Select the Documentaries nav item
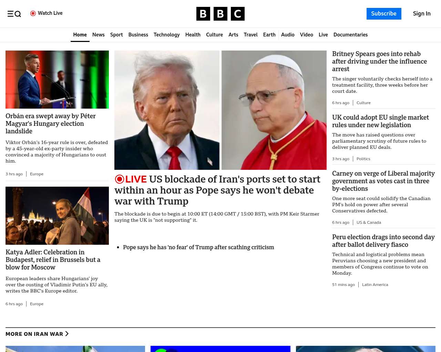 coord(350,35)
